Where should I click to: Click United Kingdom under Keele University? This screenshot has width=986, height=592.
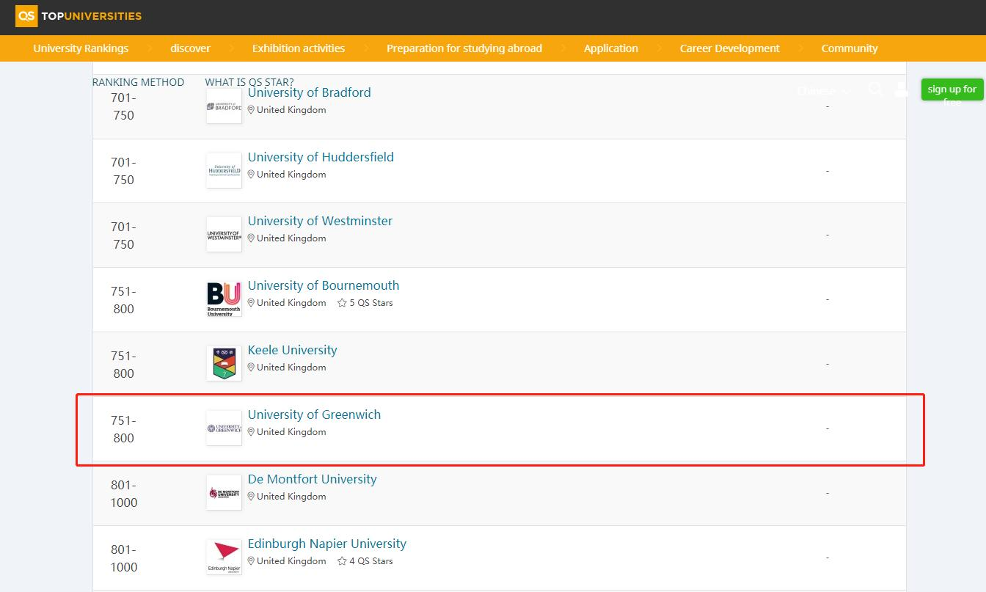[291, 367]
